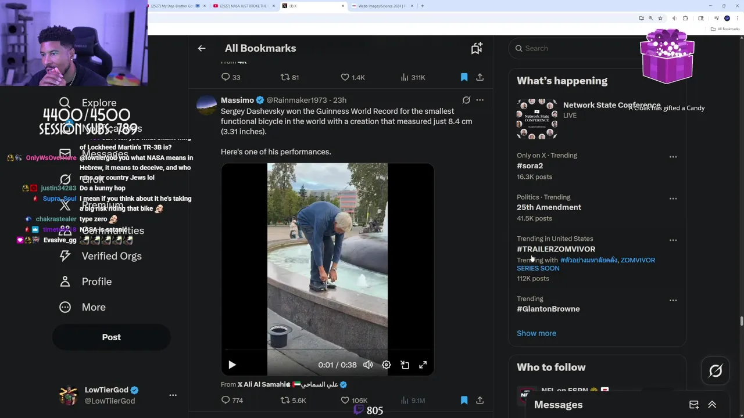Click Show more under What's happening

tap(536, 333)
